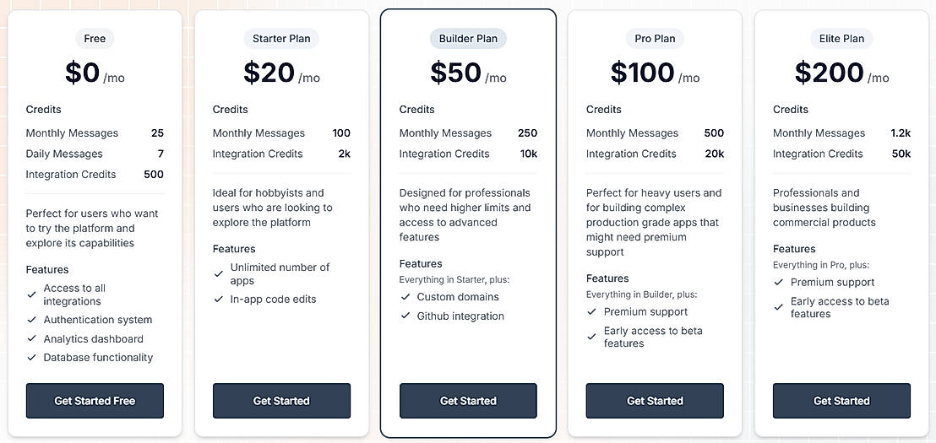Viewport: 936px width, 443px height.
Task: Click Get Started under Elite Plan
Action: click(x=841, y=401)
